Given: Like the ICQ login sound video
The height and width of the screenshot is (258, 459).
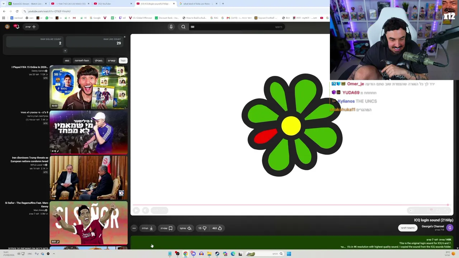Looking at the screenshot, I should 217,228.
